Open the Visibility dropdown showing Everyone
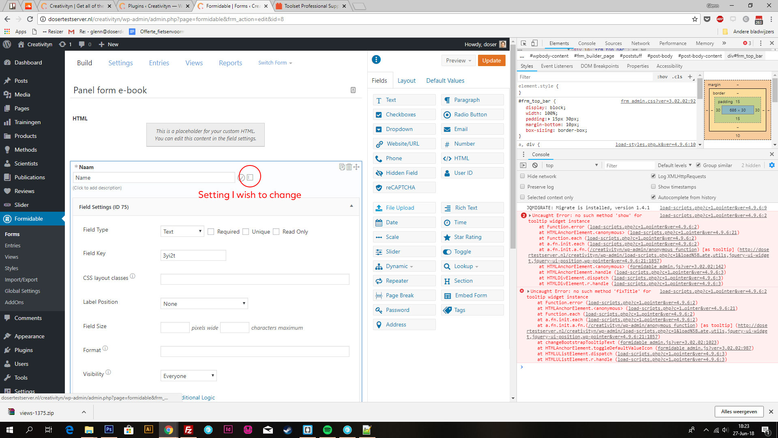 click(x=189, y=376)
